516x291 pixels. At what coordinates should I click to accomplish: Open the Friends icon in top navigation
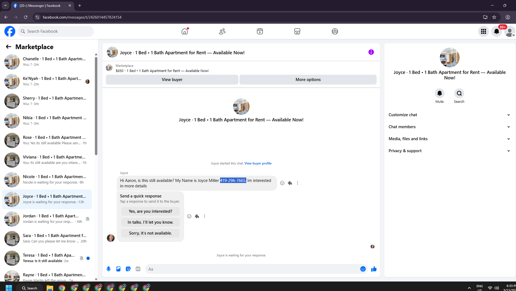pos(222,31)
